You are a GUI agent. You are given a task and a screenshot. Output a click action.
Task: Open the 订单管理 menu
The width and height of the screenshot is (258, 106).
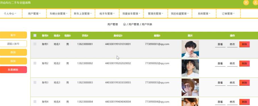(x=228, y=14)
